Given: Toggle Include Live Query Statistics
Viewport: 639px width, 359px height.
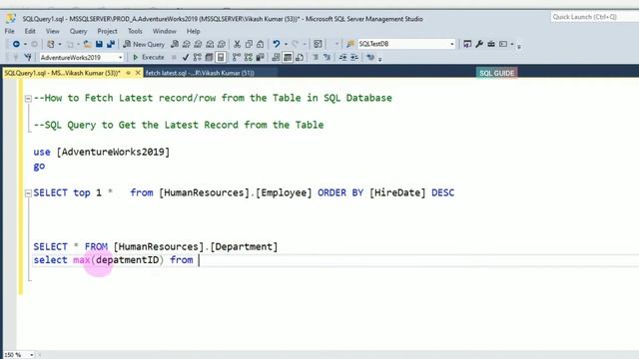Looking at the screenshot, I should (249, 58).
